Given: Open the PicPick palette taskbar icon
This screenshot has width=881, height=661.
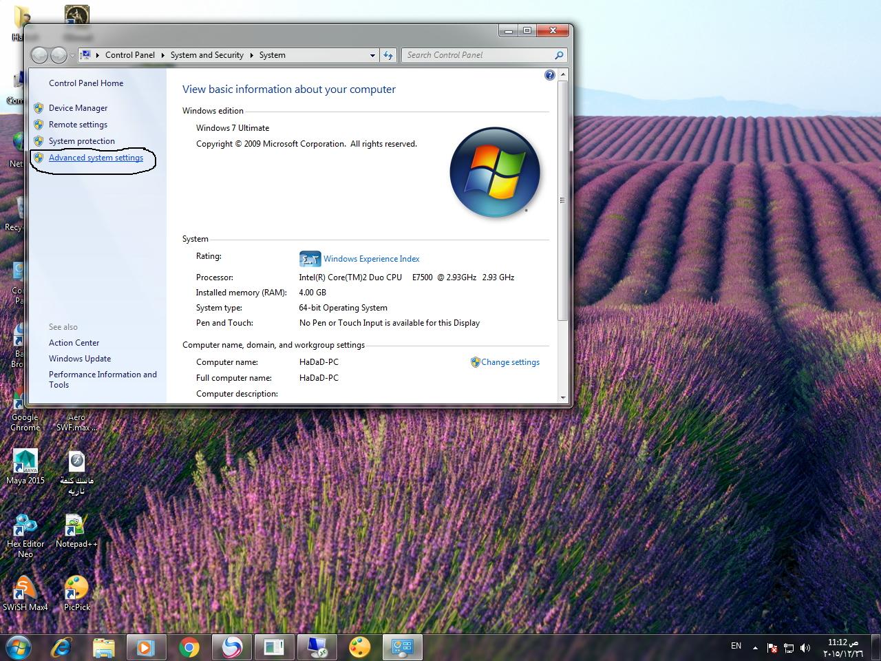Looking at the screenshot, I should click(x=360, y=647).
